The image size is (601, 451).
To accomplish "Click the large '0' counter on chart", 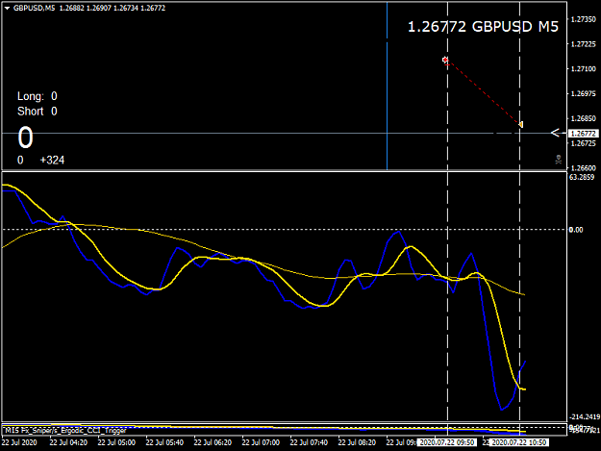I will (x=25, y=138).
